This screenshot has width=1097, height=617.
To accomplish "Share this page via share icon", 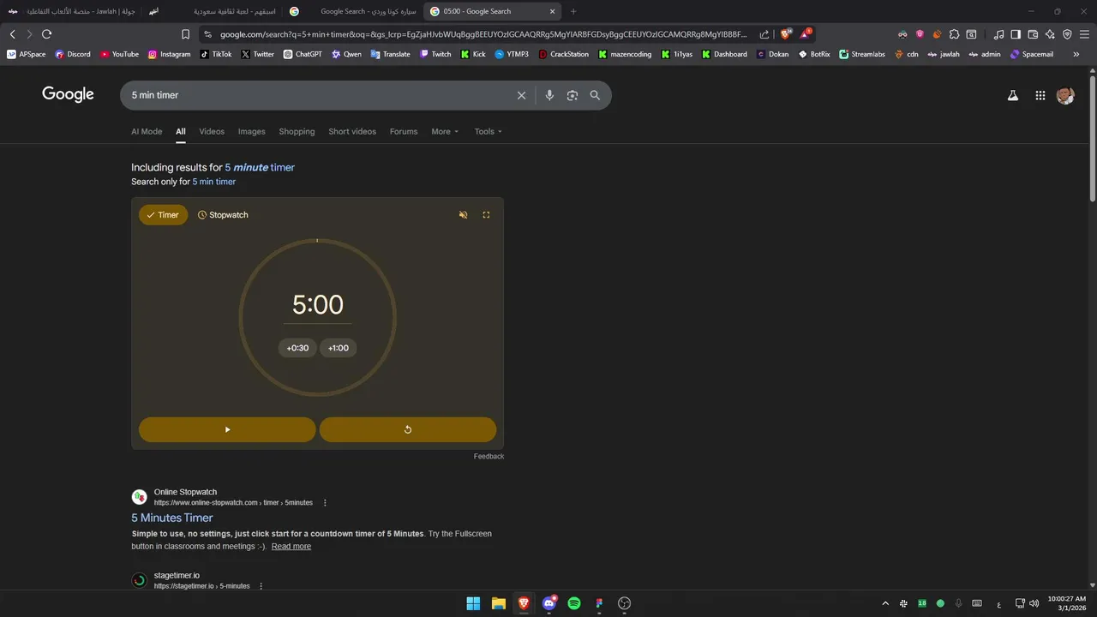I will 764,34.
